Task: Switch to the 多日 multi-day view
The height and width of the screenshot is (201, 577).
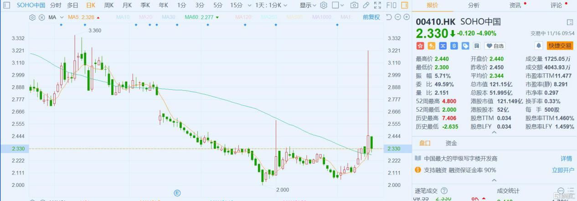Action: (72, 5)
